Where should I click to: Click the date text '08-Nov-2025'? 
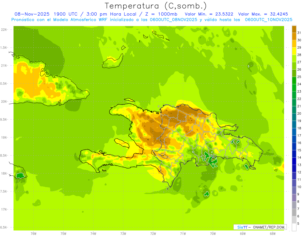(32, 14)
